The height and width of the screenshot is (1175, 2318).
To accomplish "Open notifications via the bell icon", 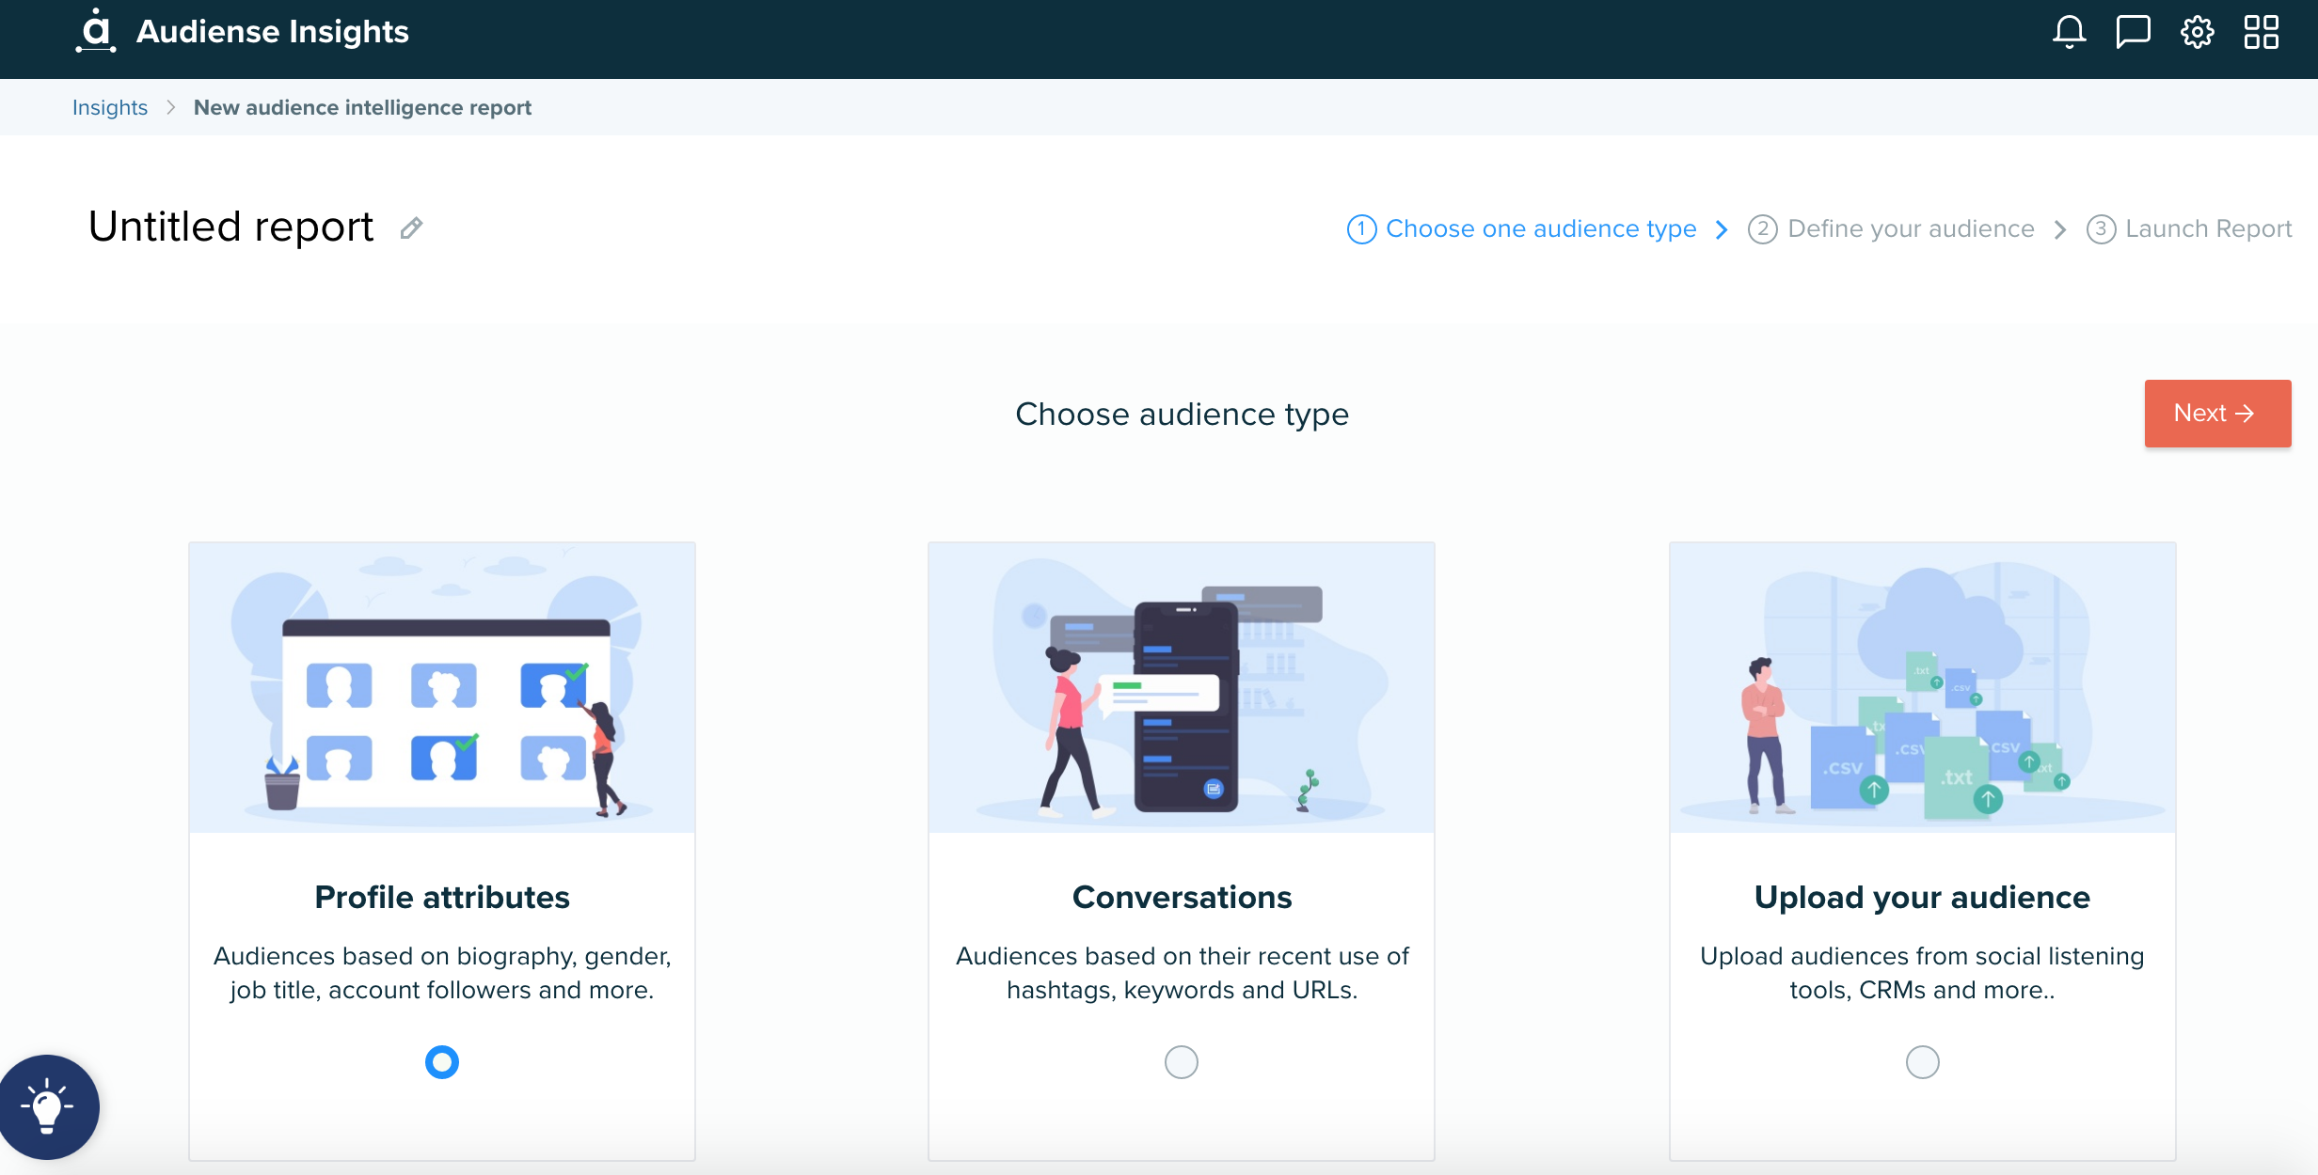I will point(2068,31).
